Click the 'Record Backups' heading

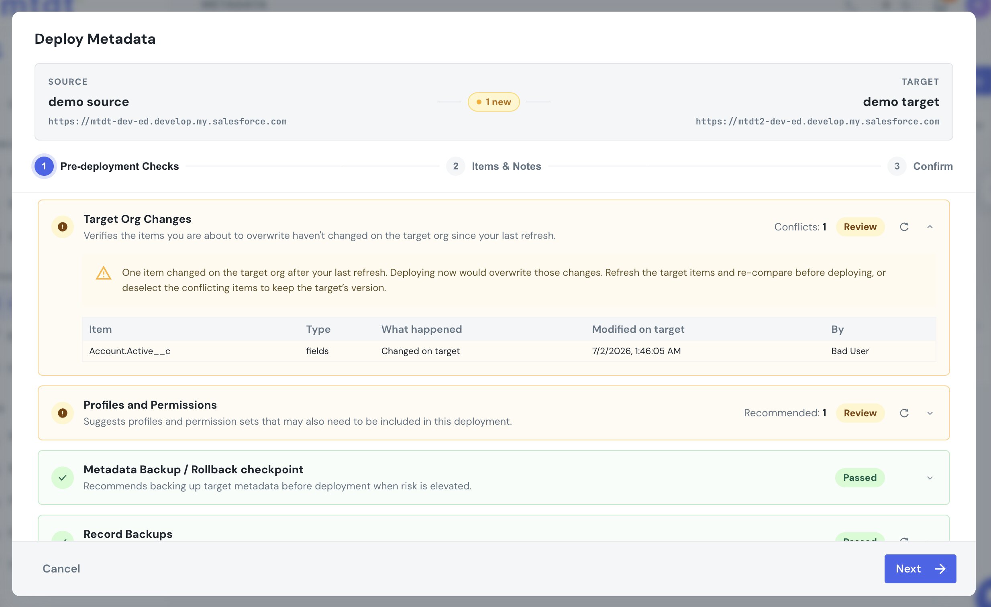point(128,534)
